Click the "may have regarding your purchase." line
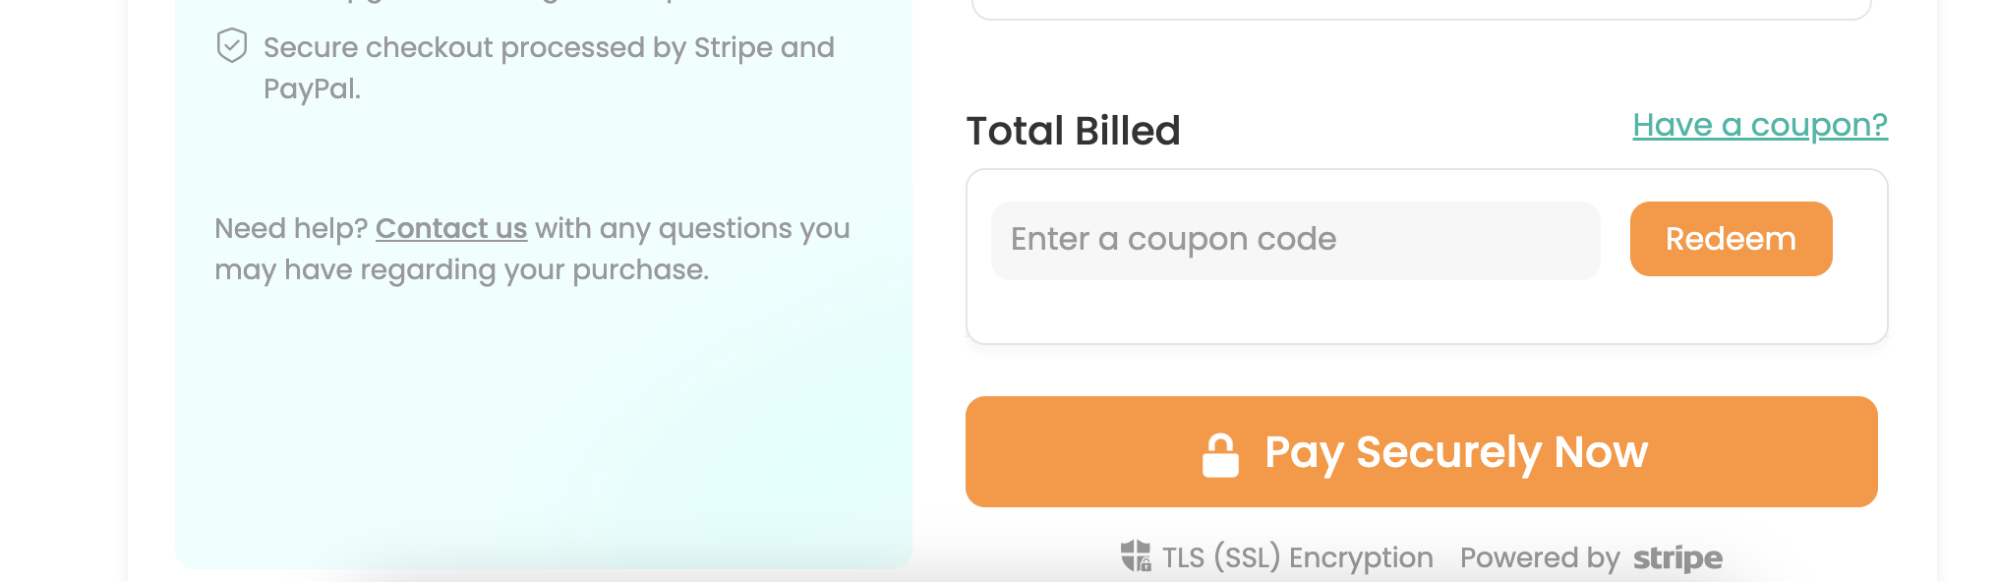1998x582 pixels. (461, 269)
